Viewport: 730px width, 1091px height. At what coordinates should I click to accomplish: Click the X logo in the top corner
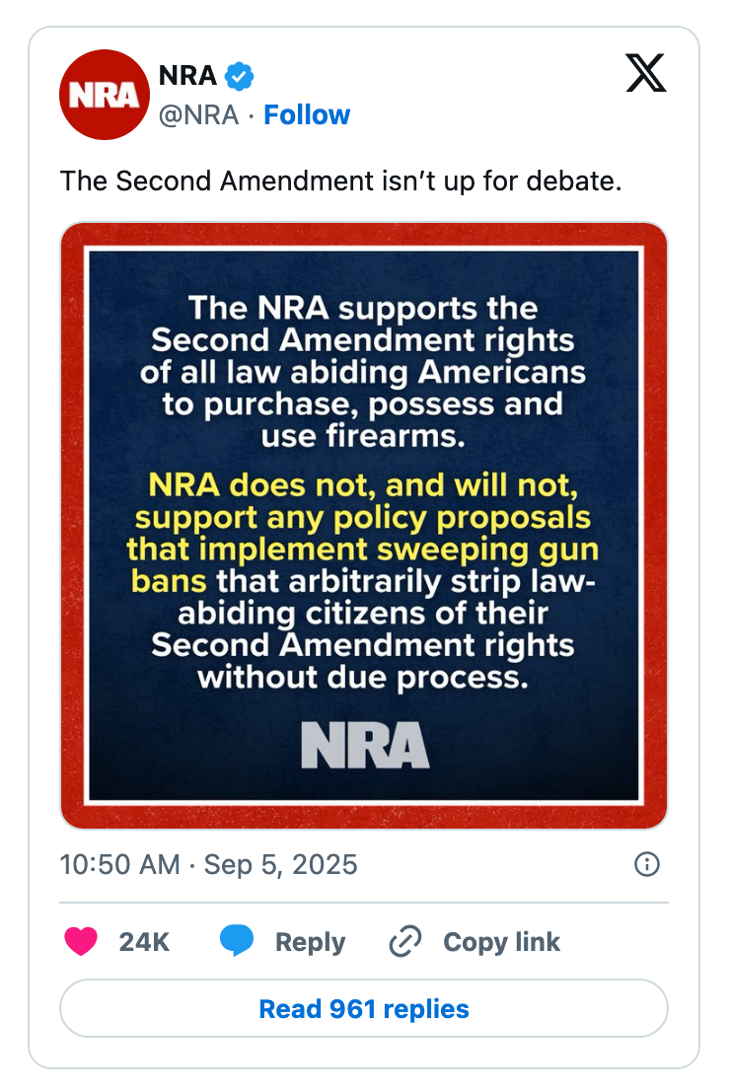click(x=646, y=73)
